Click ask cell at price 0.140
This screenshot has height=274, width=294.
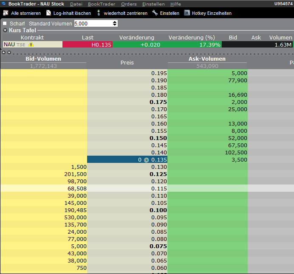pos(207,153)
